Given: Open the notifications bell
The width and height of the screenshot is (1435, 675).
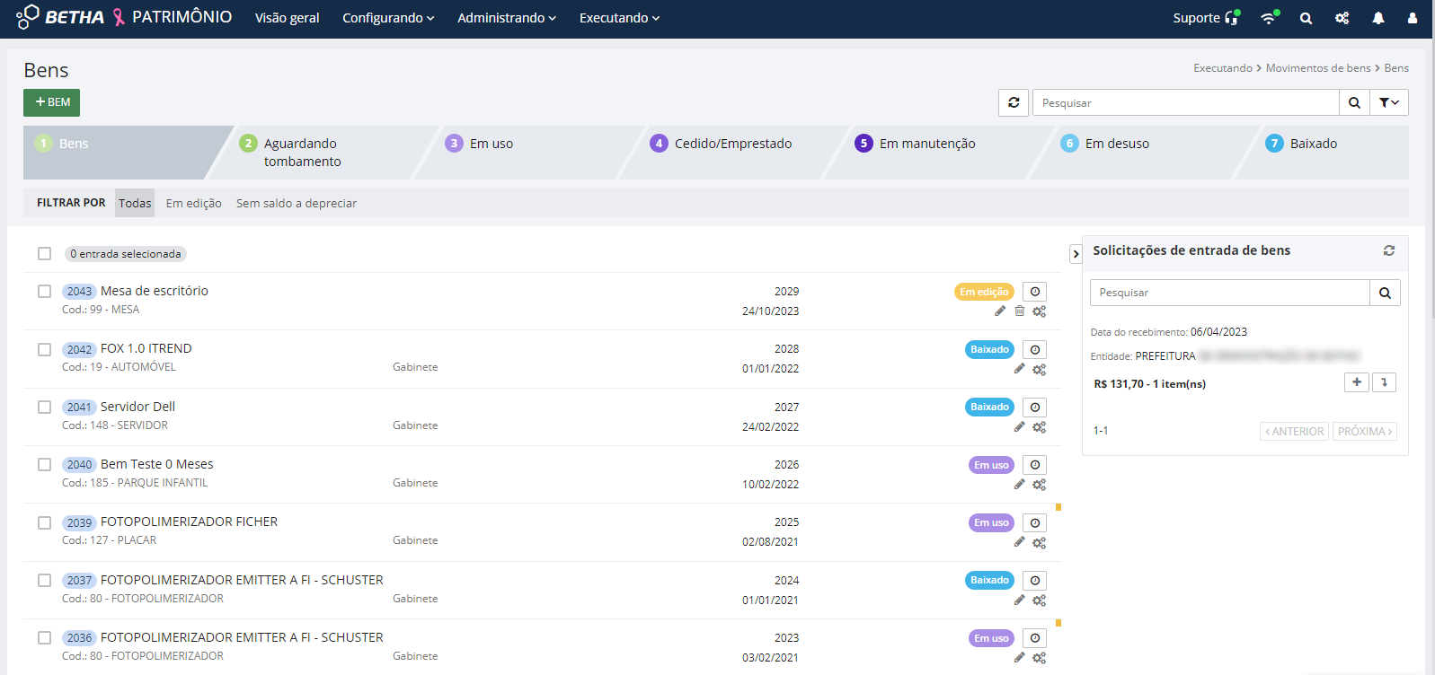Looking at the screenshot, I should point(1378,18).
